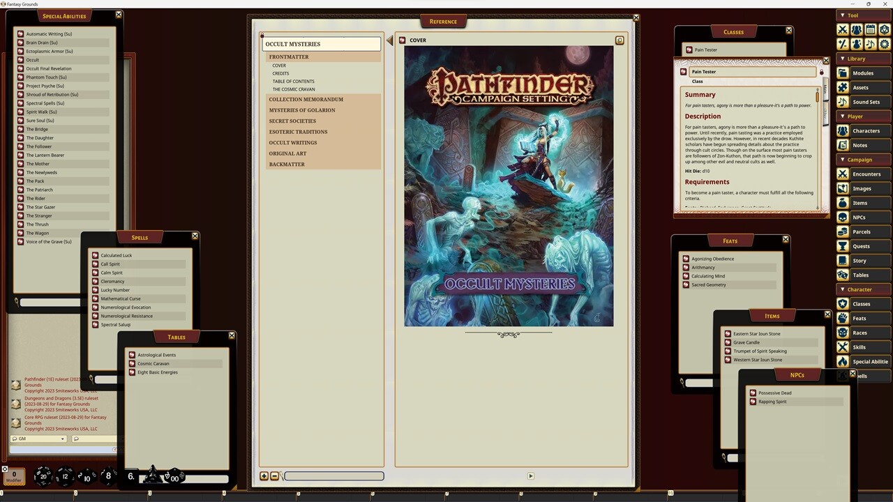The width and height of the screenshot is (893, 502).
Task: Open the Quests sidebar button
Action: point(861,246)
